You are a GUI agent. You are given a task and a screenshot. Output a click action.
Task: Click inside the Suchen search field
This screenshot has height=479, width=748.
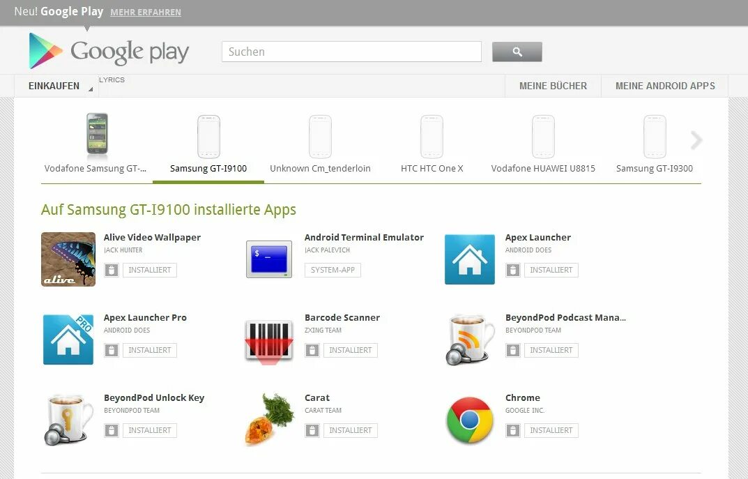point(351,52)
